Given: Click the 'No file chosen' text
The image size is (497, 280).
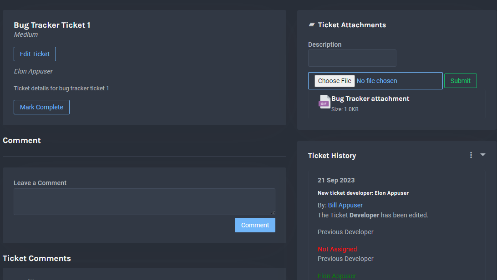Looking at the screenshot, I should [x=377, y=81].
